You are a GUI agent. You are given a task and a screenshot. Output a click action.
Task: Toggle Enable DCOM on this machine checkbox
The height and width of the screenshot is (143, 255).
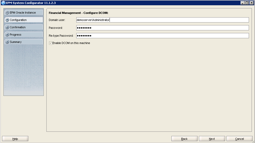[x=51, y=43]
